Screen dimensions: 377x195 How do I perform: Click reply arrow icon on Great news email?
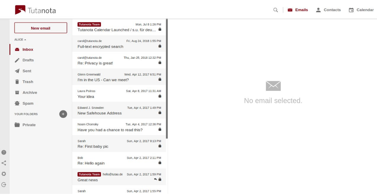point(156,179)
